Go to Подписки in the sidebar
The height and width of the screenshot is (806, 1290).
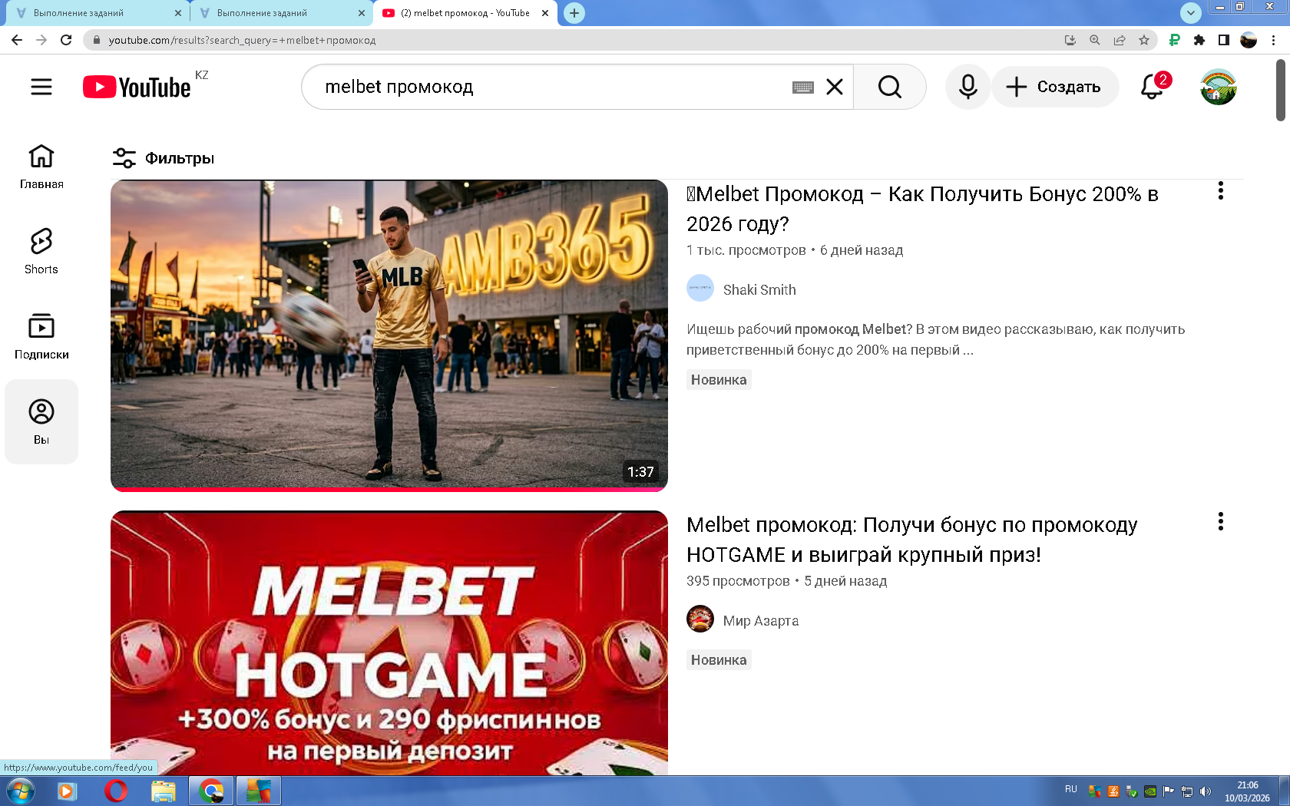41,336
